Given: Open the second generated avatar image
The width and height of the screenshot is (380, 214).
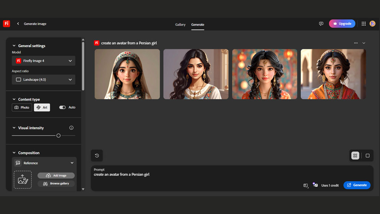Looking at the screenshot, I should (x=196, y=74).
